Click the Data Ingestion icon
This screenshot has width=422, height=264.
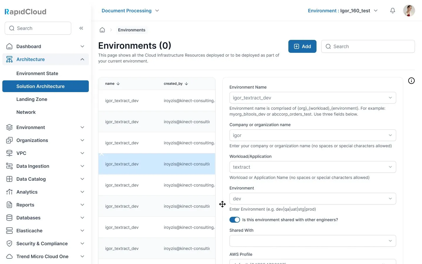pos(9,166)
